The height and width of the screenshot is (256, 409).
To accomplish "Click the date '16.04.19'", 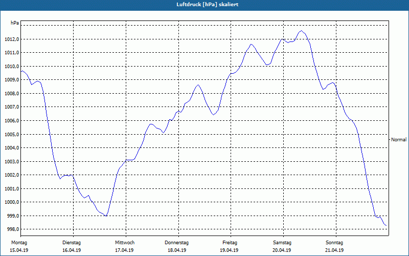I will [72, 250].
